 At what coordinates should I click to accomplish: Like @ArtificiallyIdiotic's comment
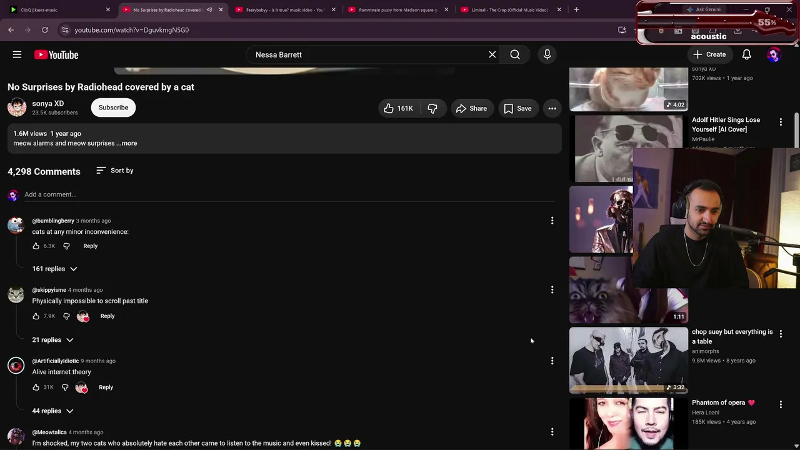point(36,387)
